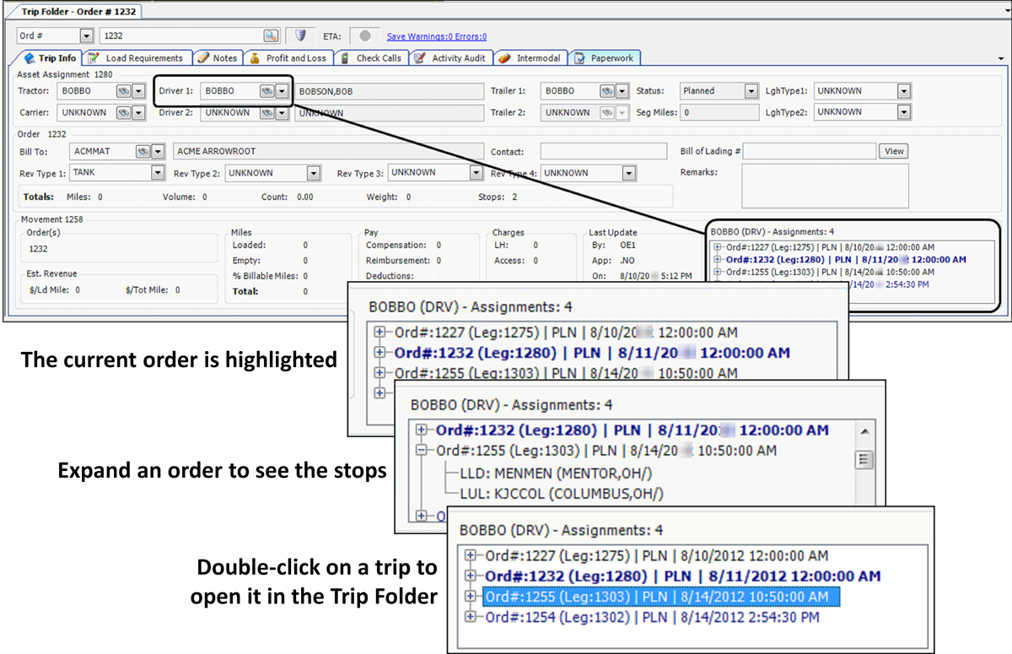The height and width of the screenshot is (654, 1012).
Task: Open the Status dropdown showing Planned
Action: point(751,91)
